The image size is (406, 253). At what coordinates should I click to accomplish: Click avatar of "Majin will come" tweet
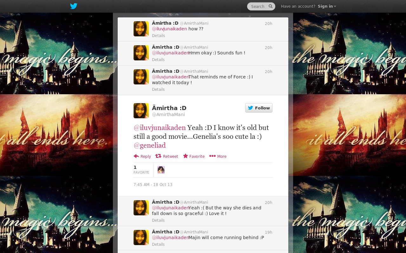[x=141, y=238]
